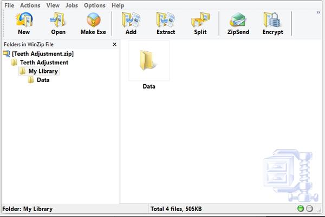The height and width of the screenshot is (217, 325).
Task: Open the File menu
Action: pos(9,5)
